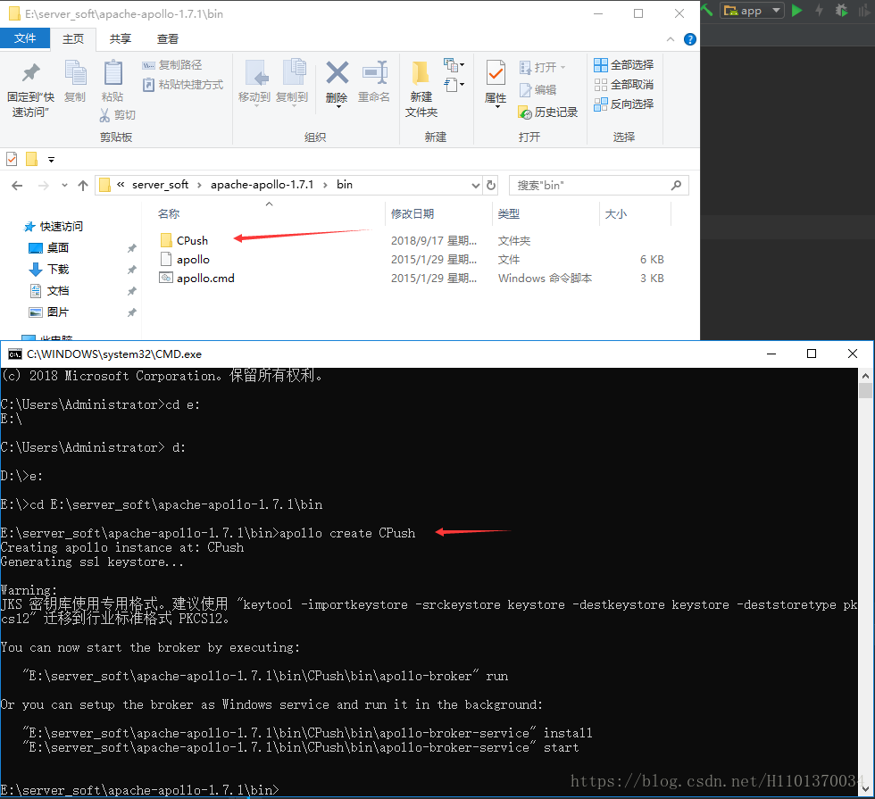875x799 pixels.
Task: Open the 文件 File menu tab
Action: pos(25,38)
